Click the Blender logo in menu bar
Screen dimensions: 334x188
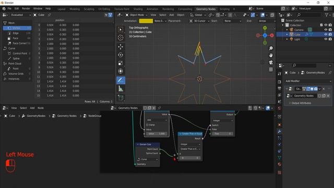pyautogui.click(x=4, y=9)
